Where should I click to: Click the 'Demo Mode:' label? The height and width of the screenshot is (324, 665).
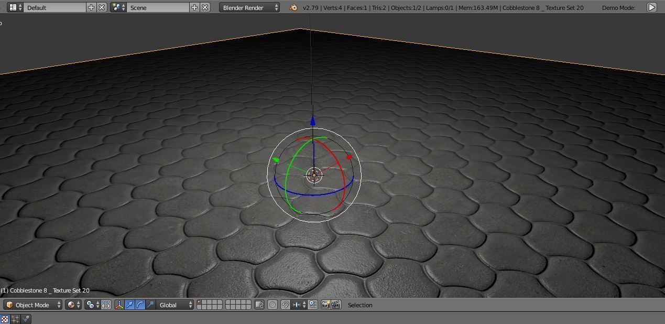coord(618,8)
